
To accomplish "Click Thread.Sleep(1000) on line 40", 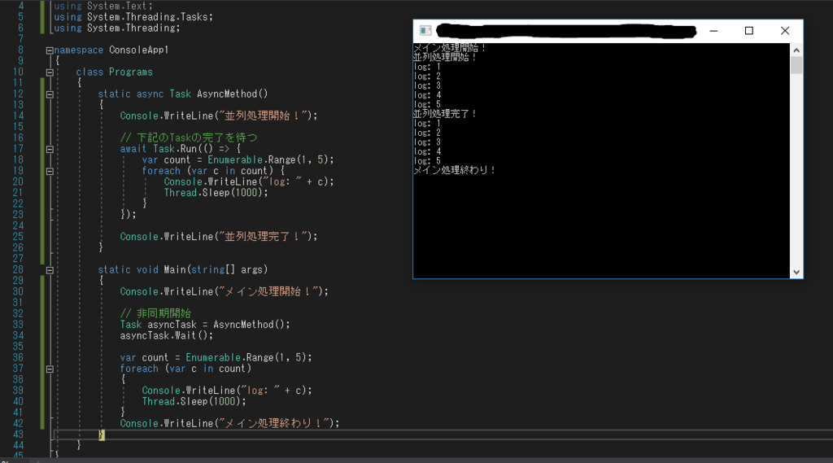I will click(x=194, y=401).
